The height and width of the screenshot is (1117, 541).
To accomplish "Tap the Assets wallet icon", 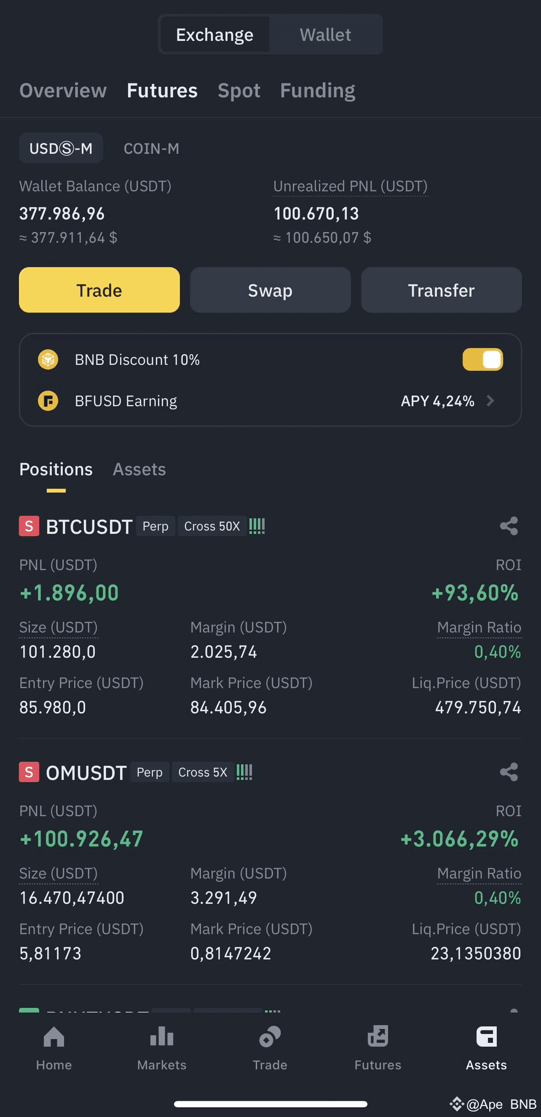I will (x=486, y=1036).
